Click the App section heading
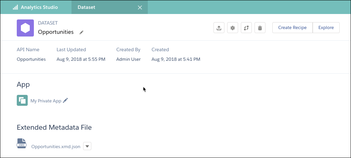This screenshot has width=351, height=158. click(x=23, y=85)
